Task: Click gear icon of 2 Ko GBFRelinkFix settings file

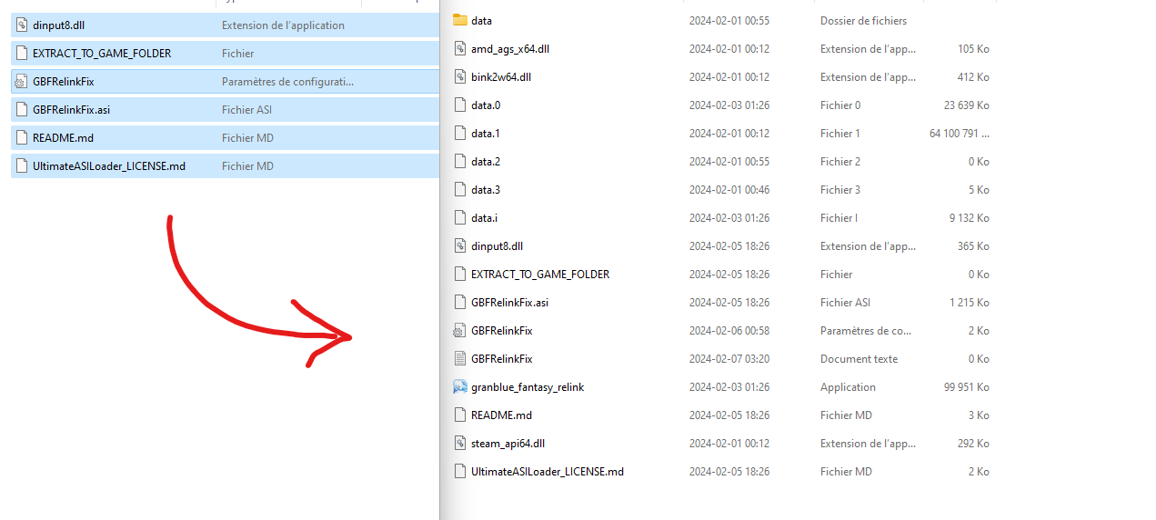Action: [459, 330]
